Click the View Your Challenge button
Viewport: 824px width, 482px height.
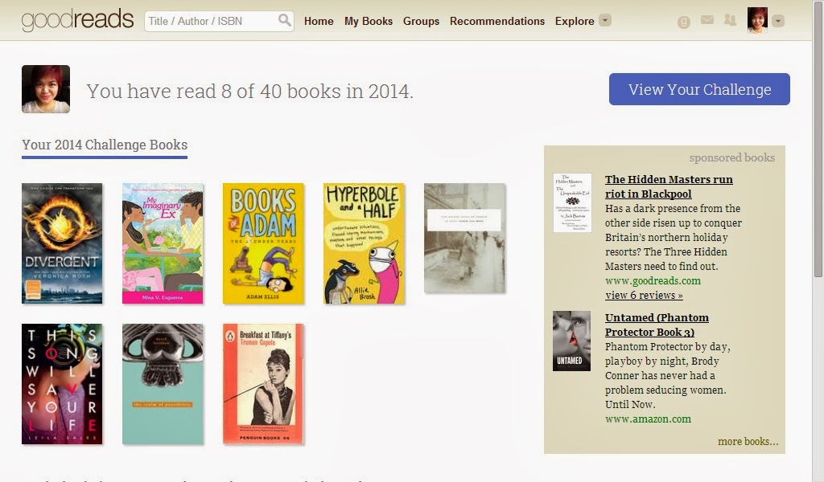pyautogui.click(x=699, y=89)
